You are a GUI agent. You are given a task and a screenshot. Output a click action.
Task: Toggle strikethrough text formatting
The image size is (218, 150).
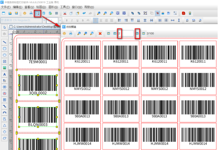pyautogui.click(x=83, y=21)
